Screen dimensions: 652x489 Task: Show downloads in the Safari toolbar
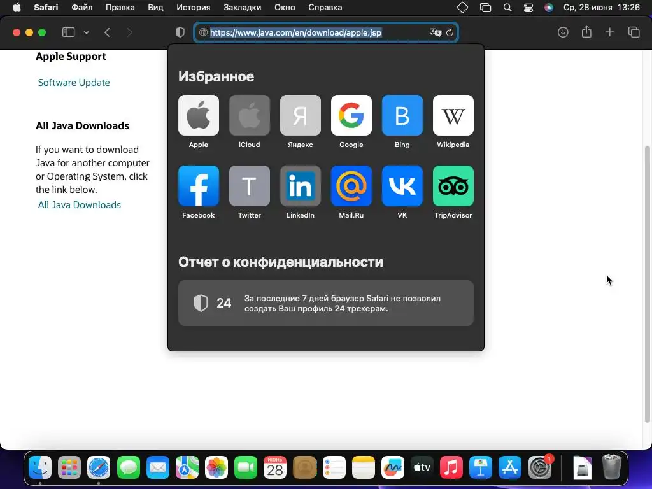[563, 32]
